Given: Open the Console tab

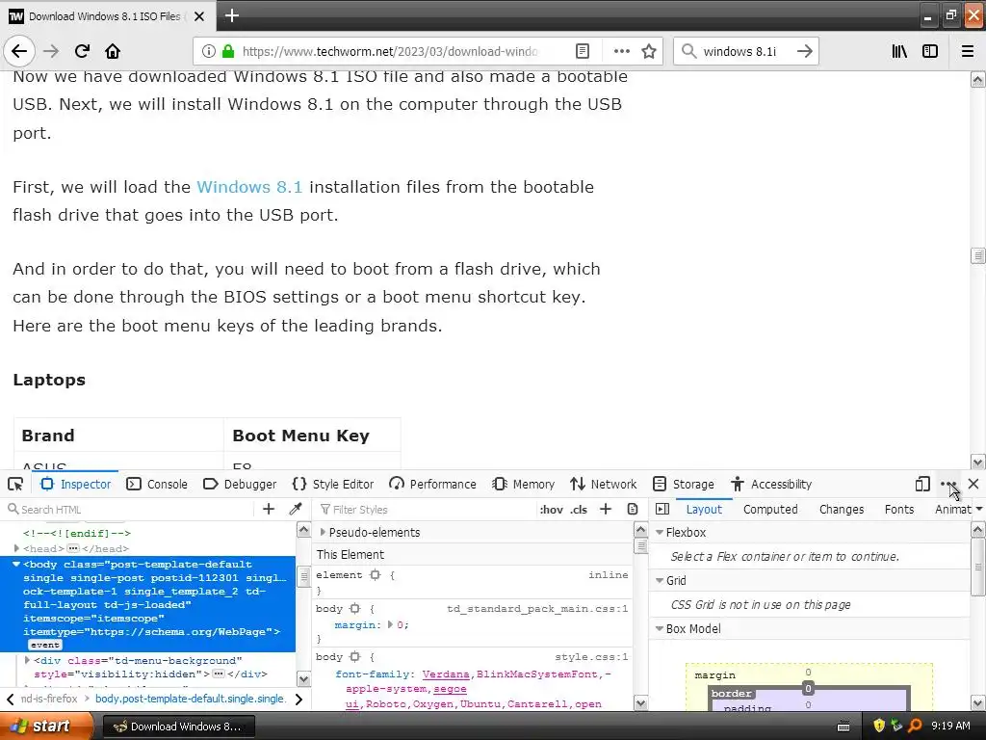Looking at the screenshot, I should click(157, 484).
